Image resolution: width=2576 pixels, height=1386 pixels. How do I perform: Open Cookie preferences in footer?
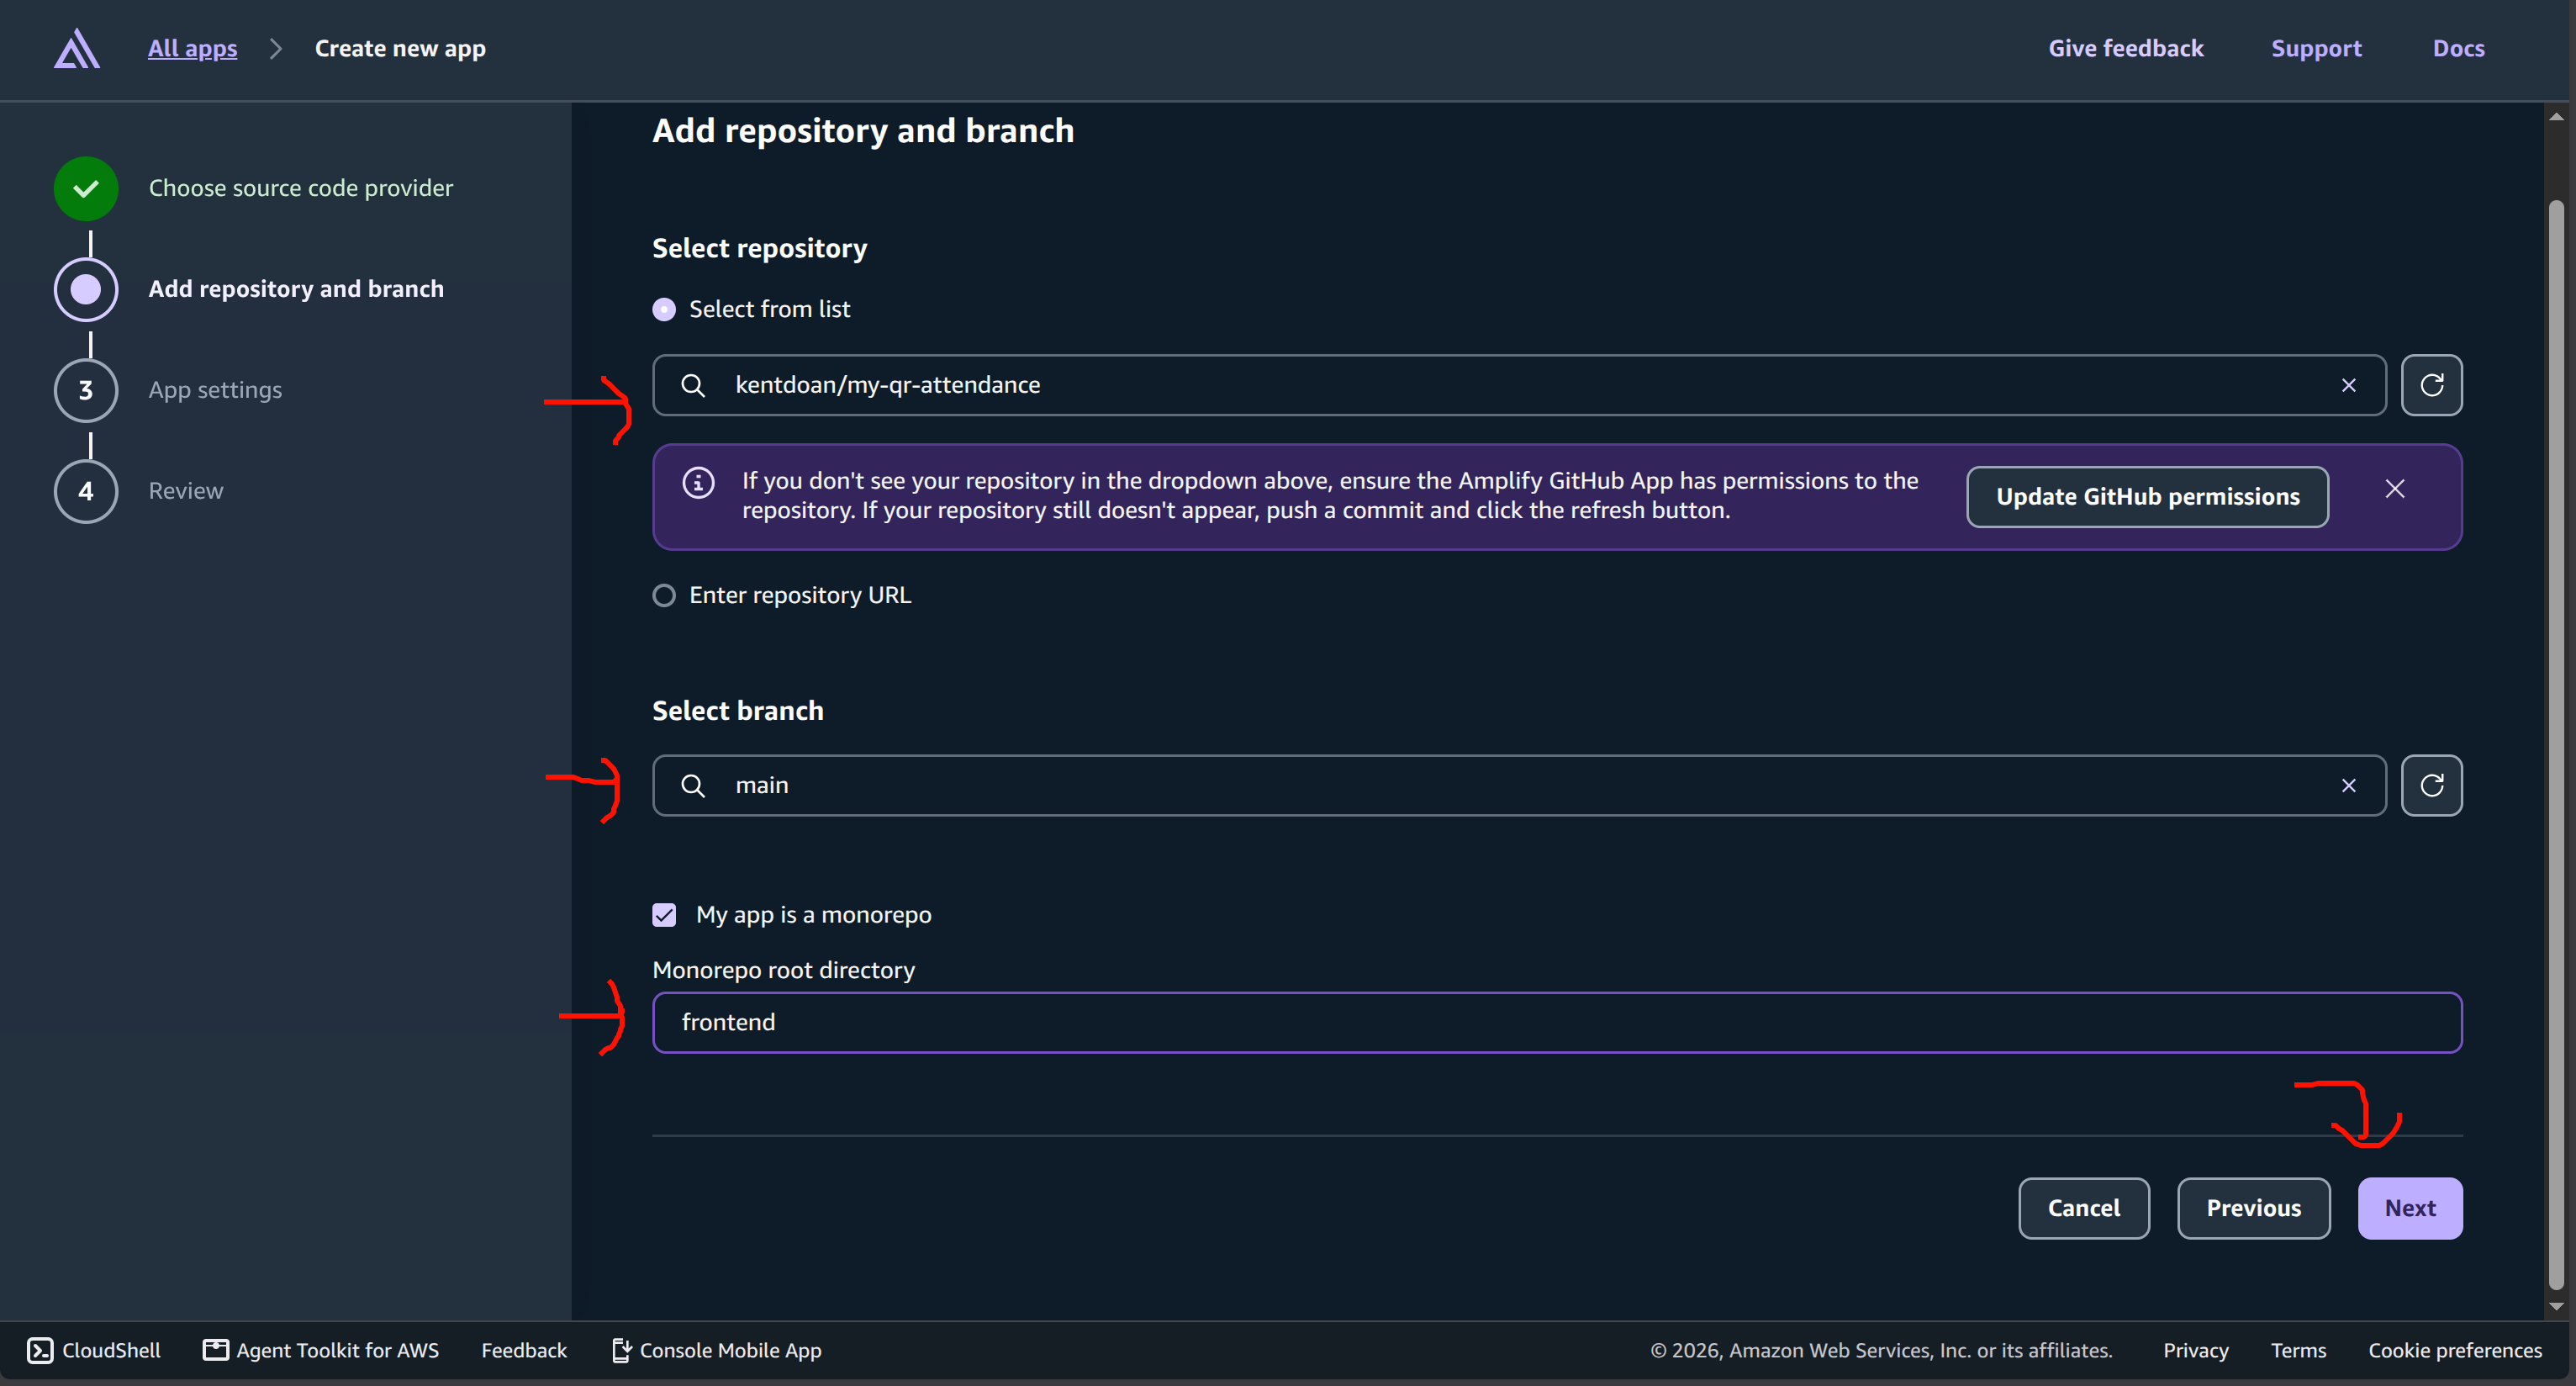tap(2454, 1350)
